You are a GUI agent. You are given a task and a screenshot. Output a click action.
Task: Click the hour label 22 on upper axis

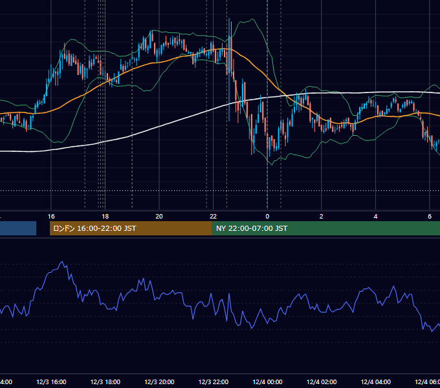[214, 217]
